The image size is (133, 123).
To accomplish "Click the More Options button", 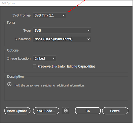I will [x=17, y=111].
